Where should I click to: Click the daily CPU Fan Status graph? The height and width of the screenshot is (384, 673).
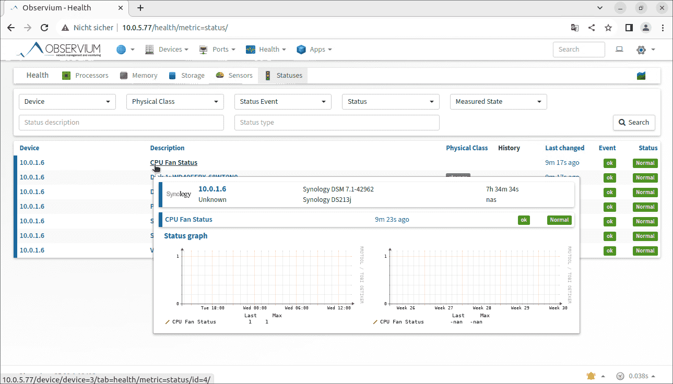pyautogui.click(x=264, y=285)
